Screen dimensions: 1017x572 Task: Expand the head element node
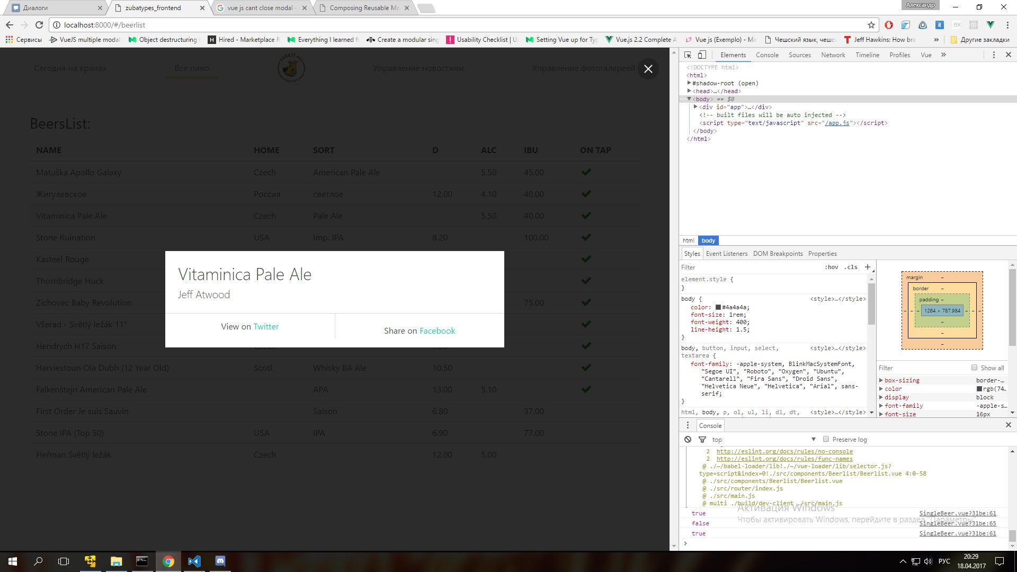pos(689,91)
